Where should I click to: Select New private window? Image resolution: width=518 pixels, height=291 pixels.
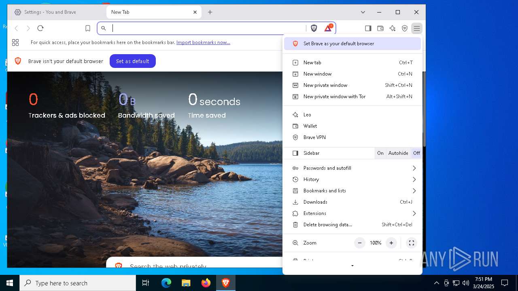point(352,85)
